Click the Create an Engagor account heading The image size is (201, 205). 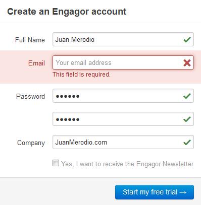pos(67,12)
